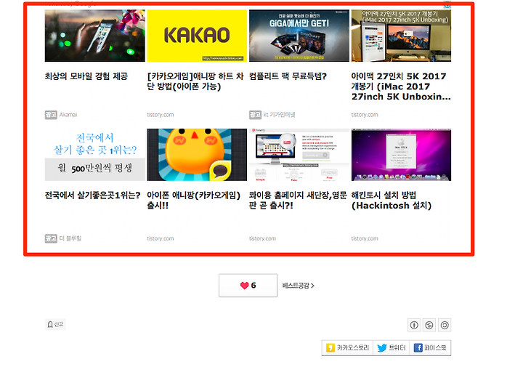Open the KoiYong homepage screenshot thumbnail
This screenshot has width=523, height=367.
pos(299,155)
